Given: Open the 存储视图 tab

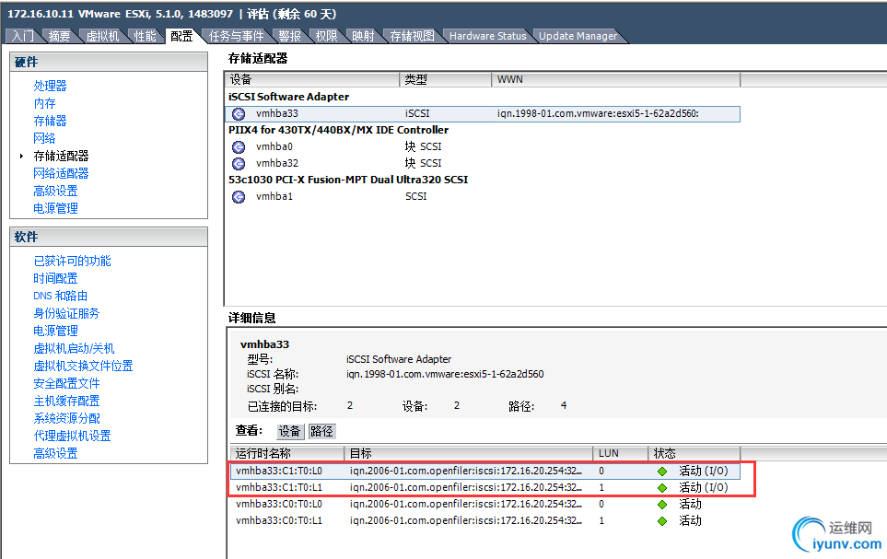Looking at the screenshot, I should (412, 36).
